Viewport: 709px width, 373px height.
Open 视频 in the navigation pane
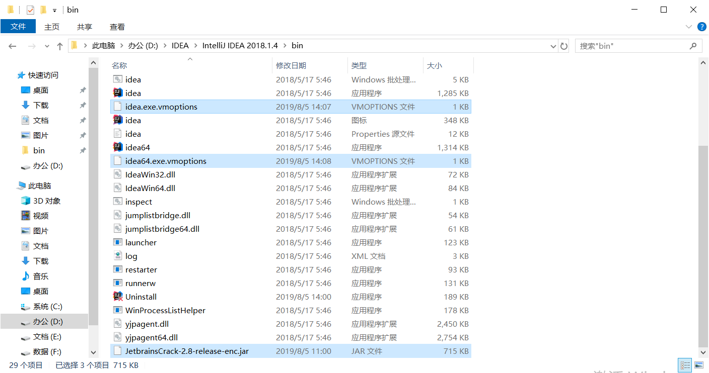click(41, 216)
